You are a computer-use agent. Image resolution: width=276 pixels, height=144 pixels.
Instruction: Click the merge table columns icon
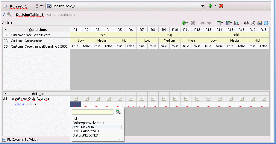[x=219, y=23]
